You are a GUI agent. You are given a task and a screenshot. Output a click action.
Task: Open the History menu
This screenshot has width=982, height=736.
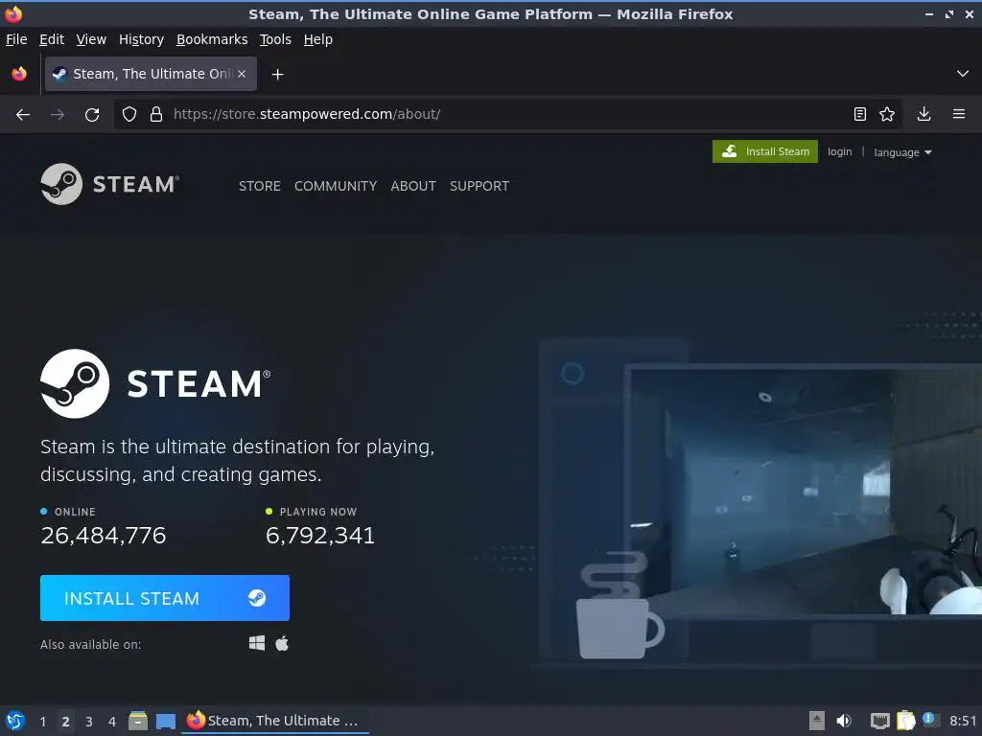click(x=141, y=39)
